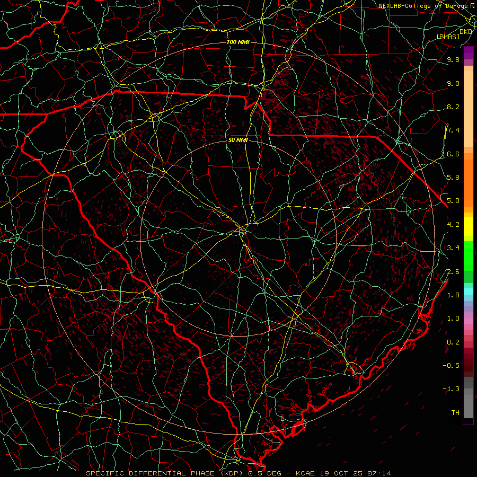Pick the cyan segment of the color bar
Viewport: 477px width, 477px height.
click(x=468, y=291)
